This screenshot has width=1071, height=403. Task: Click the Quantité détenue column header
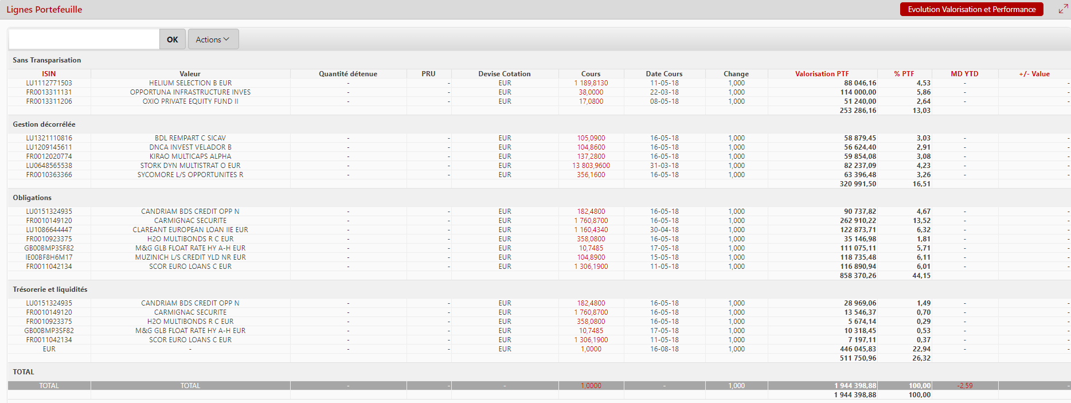(348, 74)
